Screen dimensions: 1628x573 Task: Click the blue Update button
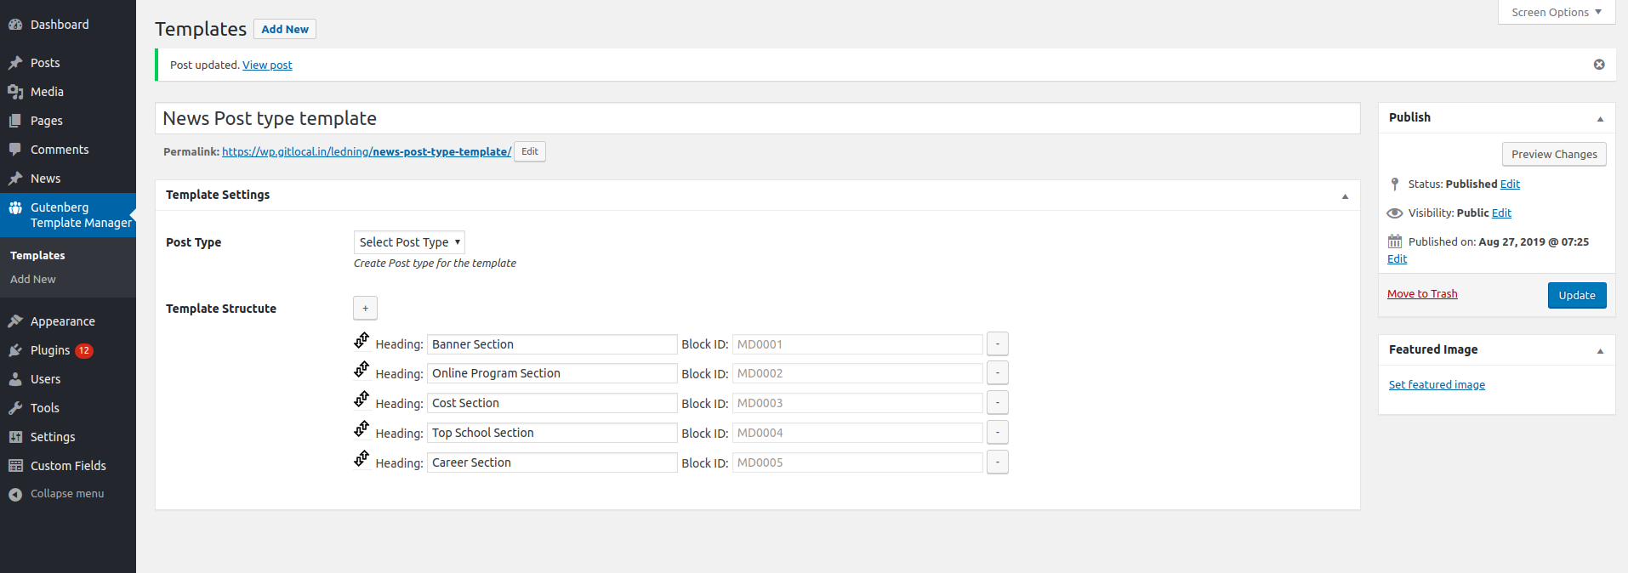pos(1577,295)
